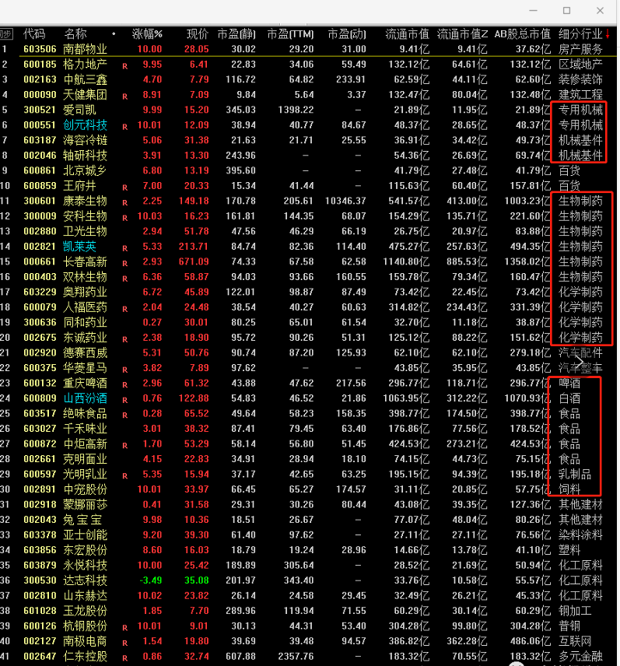The image size is (620, 666).
Task: Click the R marker in the 天健集团 row
Action: pos(124,96)
